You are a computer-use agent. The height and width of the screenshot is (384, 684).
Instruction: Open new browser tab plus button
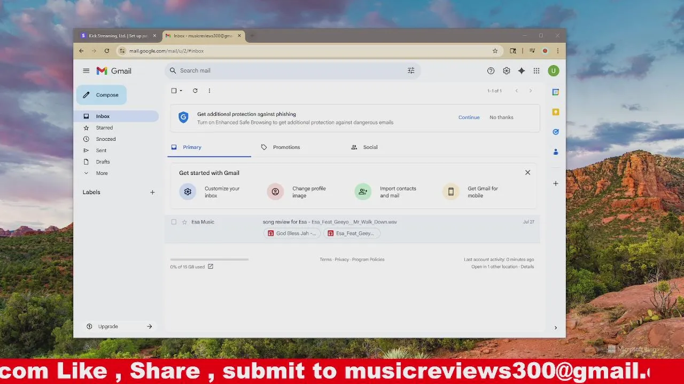point(252,36)
